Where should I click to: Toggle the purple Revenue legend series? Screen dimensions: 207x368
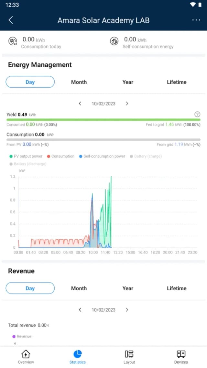point(22,336)
